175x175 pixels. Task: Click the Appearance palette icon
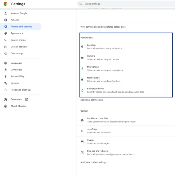6,33
